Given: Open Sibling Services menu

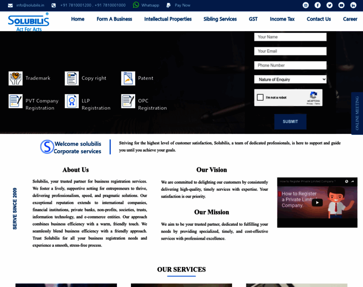Looking at the screenshot, I should pyautogui.click(x=220, y=19).
